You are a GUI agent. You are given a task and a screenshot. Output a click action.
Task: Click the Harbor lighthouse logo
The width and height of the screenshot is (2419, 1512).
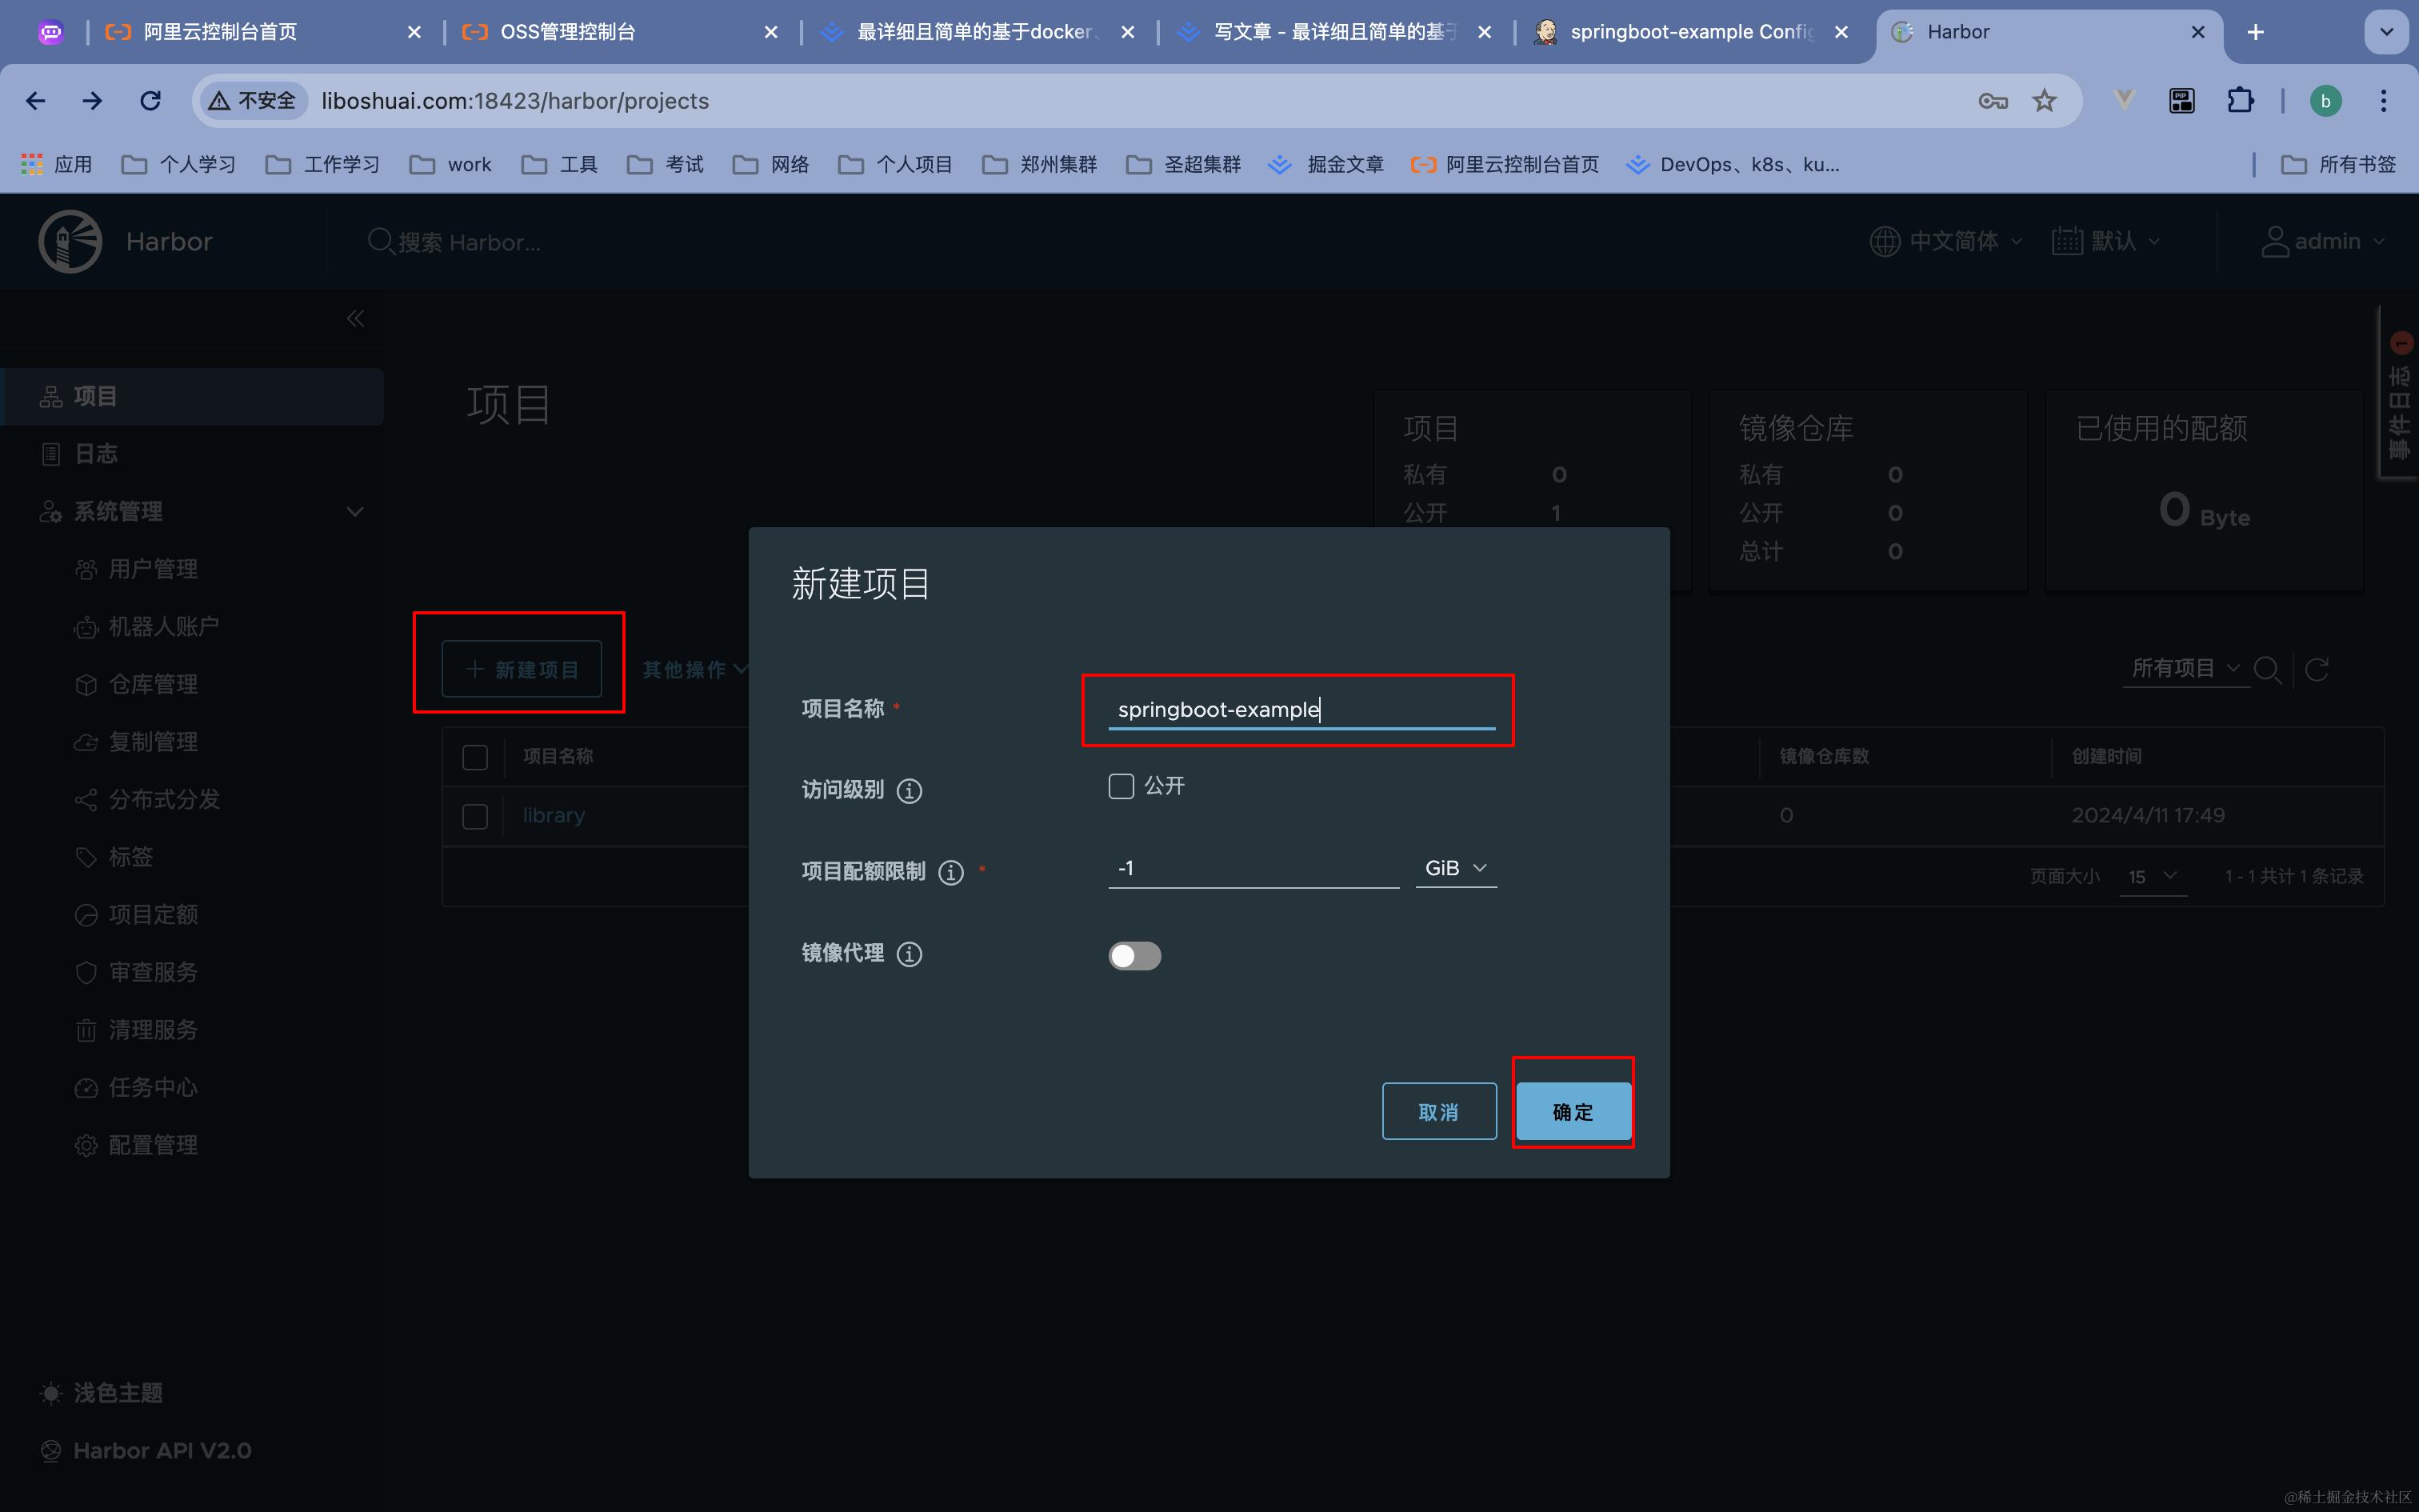coord(70,241)
